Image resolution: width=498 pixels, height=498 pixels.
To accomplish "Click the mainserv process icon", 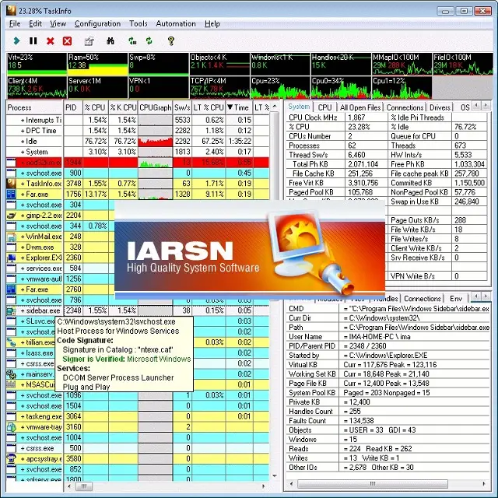I will 12,374.
